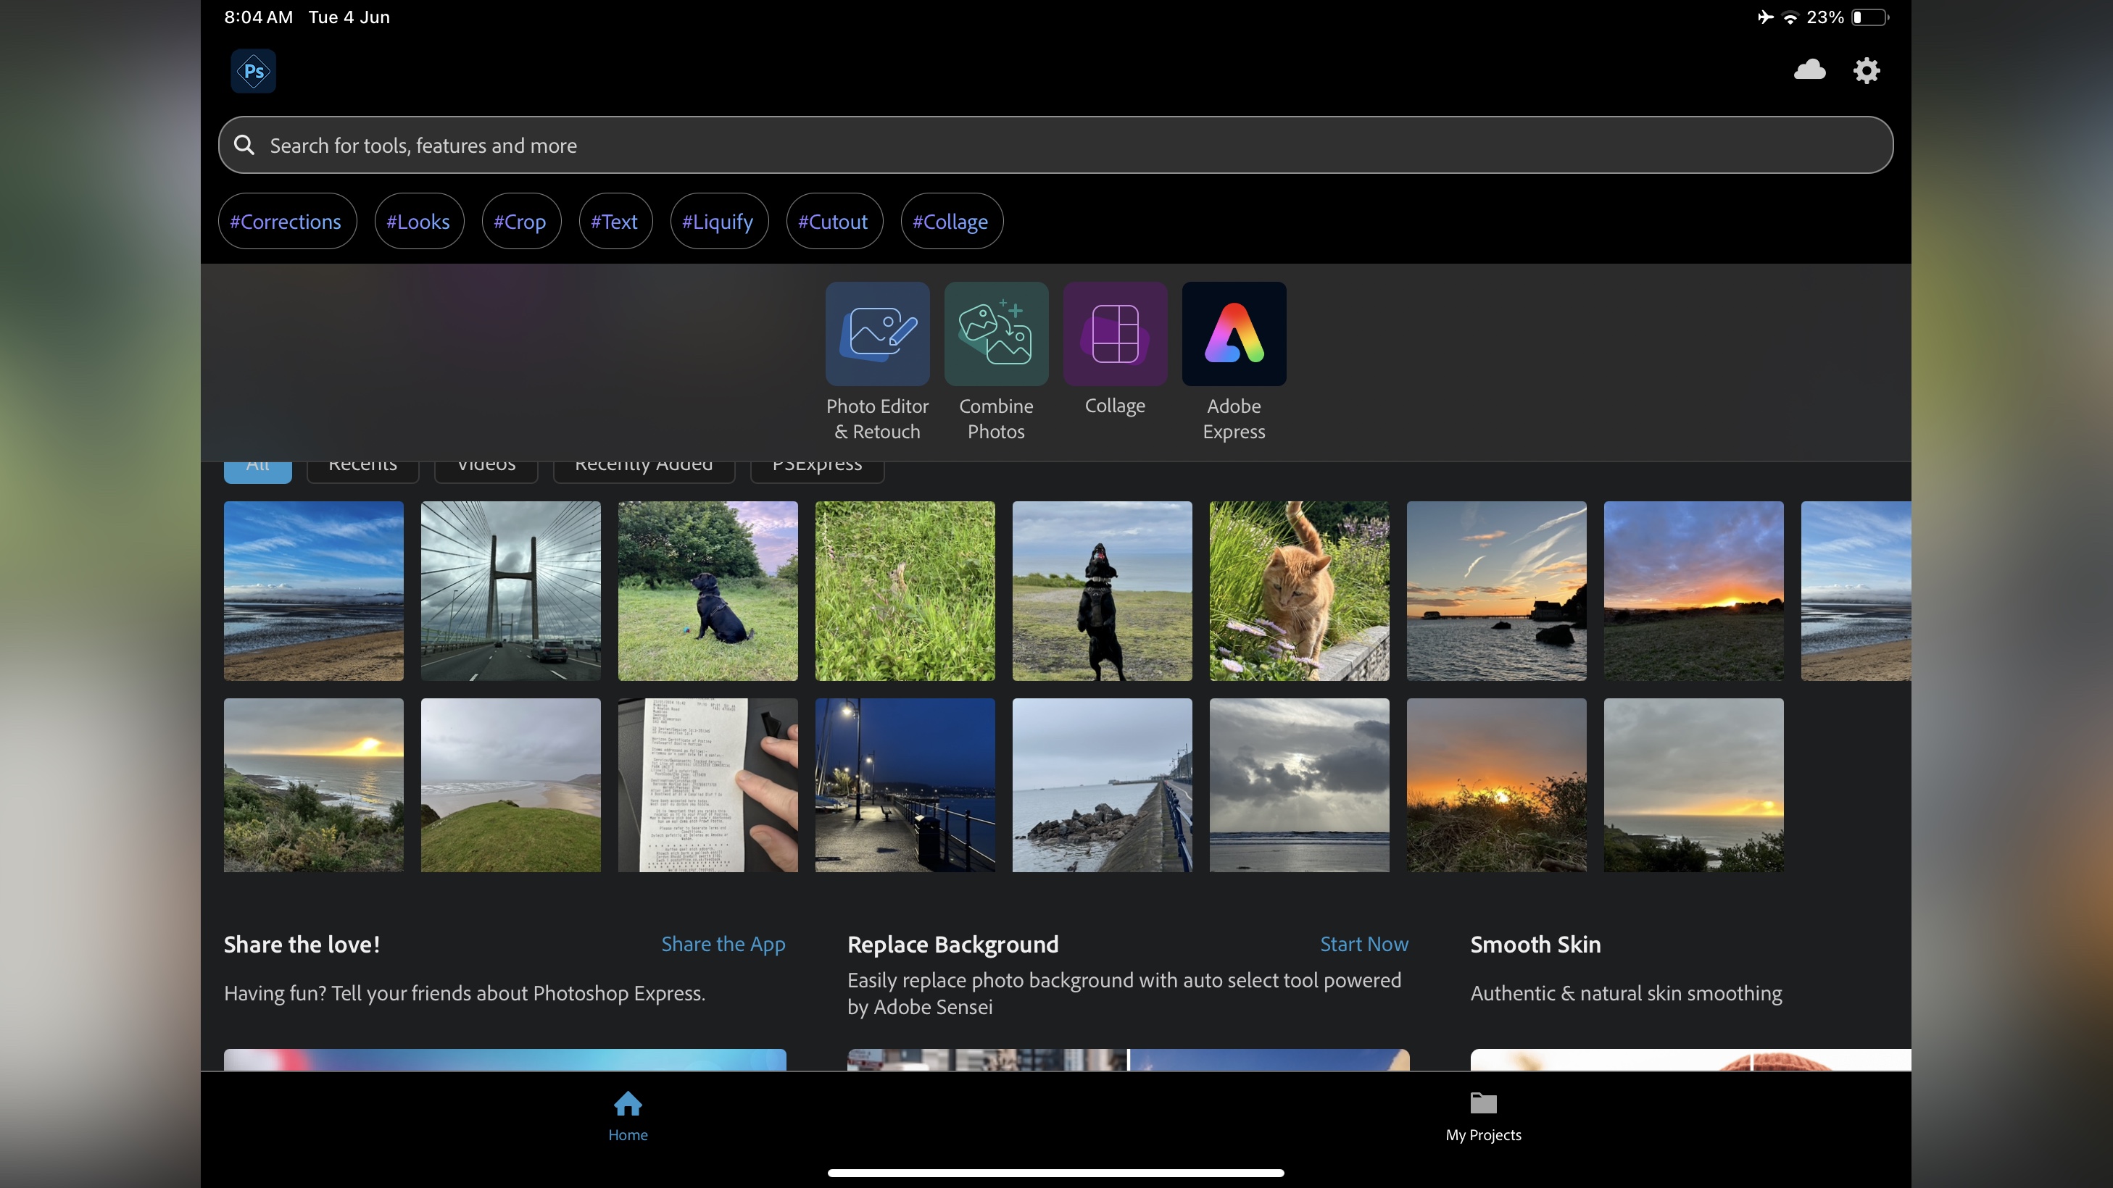Select PSexpress filter option
The height and width of the screenshot is (1188, 2113).
click(x=817, y=461)
